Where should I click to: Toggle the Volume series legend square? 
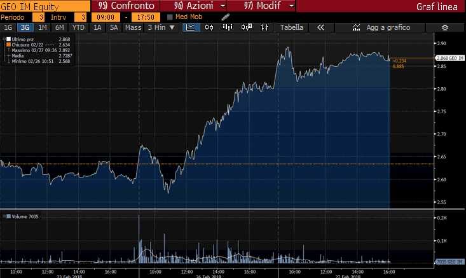[9, 216]
